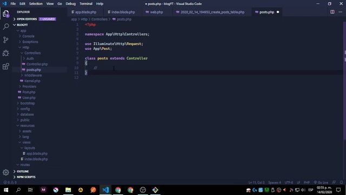Screen dimensions: 346x195
Task: Open Kernel.php in the explorer tree
Action: (x=32, y=81)
